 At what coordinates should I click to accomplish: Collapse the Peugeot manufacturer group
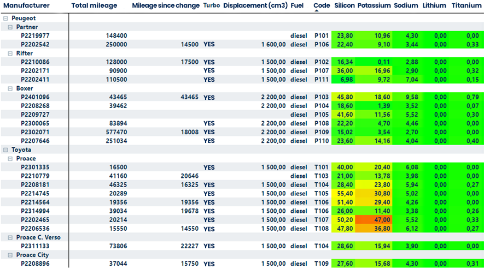click(x=6, y=19)
